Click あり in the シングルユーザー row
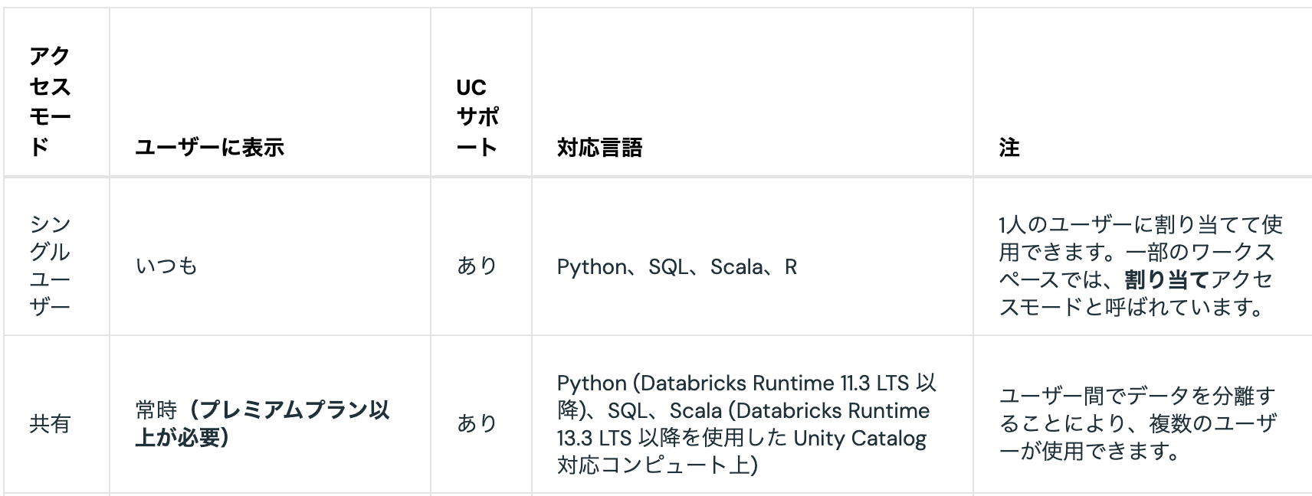 pos(477,266)
